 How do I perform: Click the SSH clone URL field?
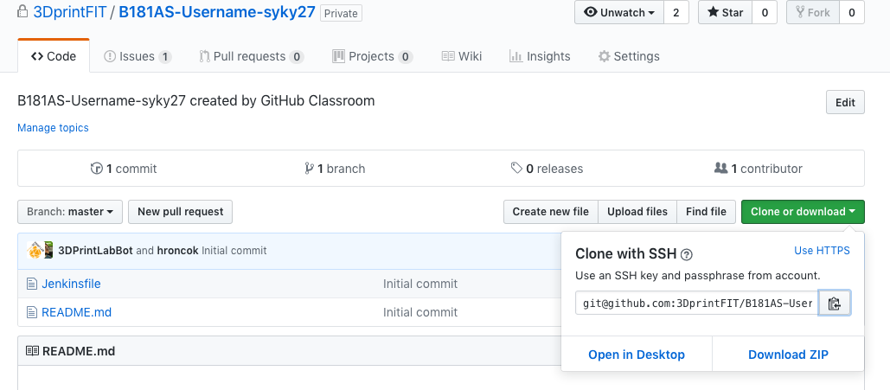pyautogui.click(x=696, y=304)
